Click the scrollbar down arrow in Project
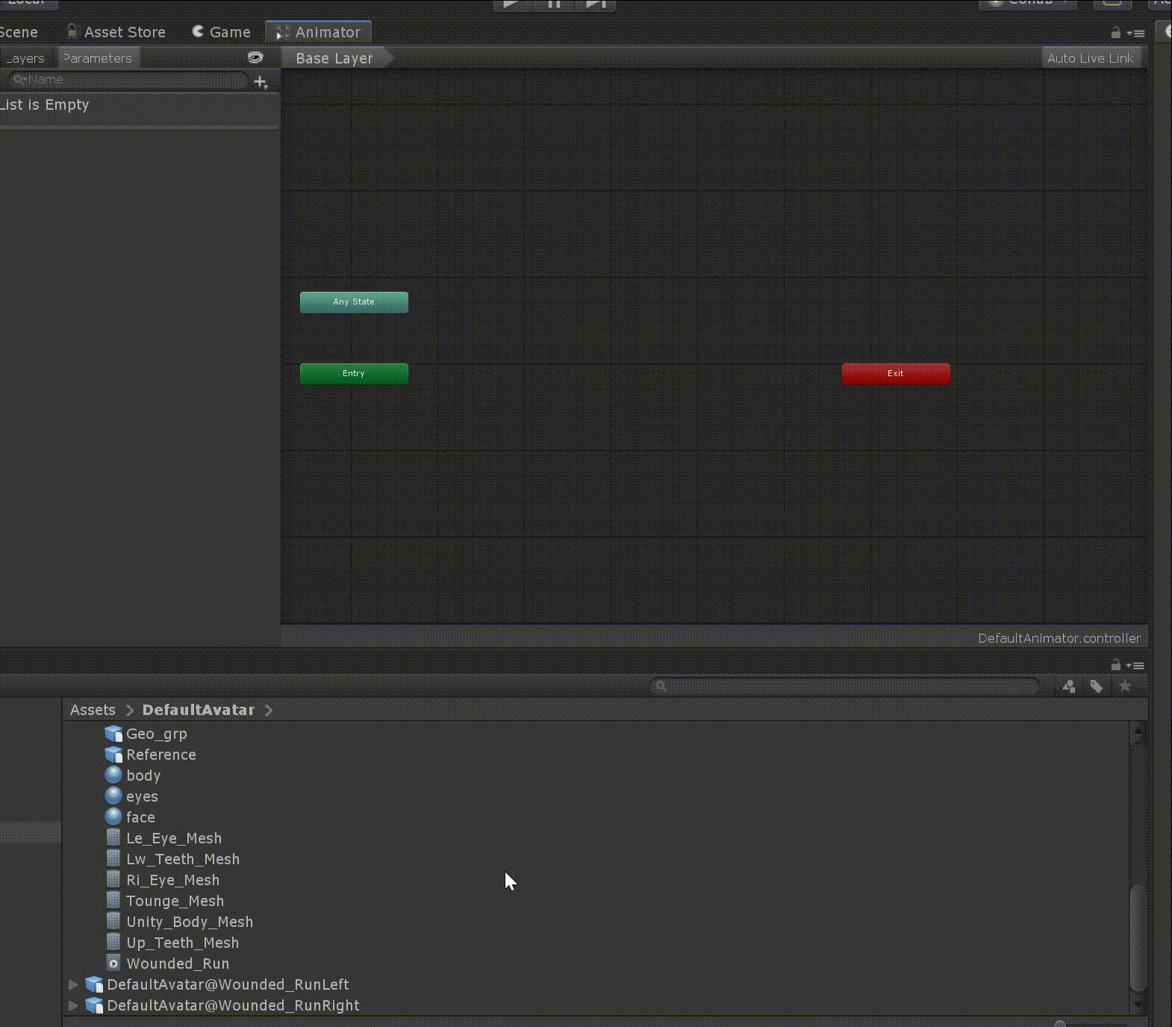Viewport: 1172px width, 1027px height. click(1138, 1005)
